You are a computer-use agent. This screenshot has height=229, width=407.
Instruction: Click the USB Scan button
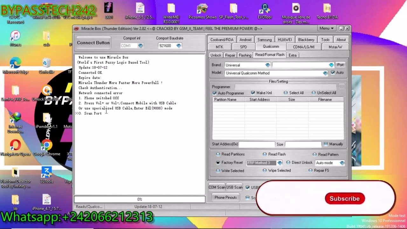234,187
